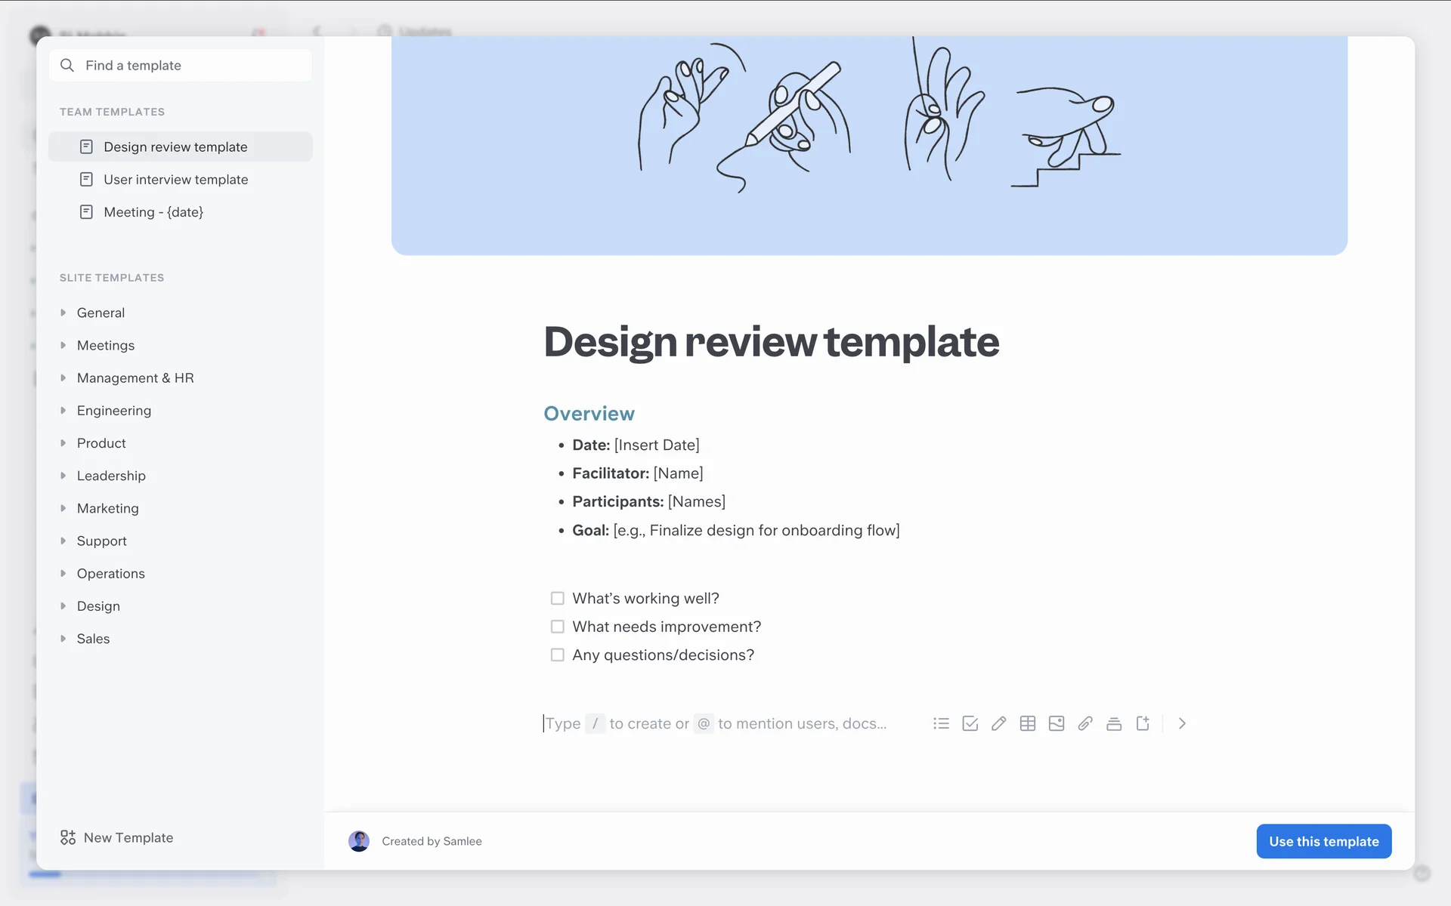This screenshot has height=906, width=1451.
Task: Show more toolbar options with the chevron
Action: coord(1182,723)
